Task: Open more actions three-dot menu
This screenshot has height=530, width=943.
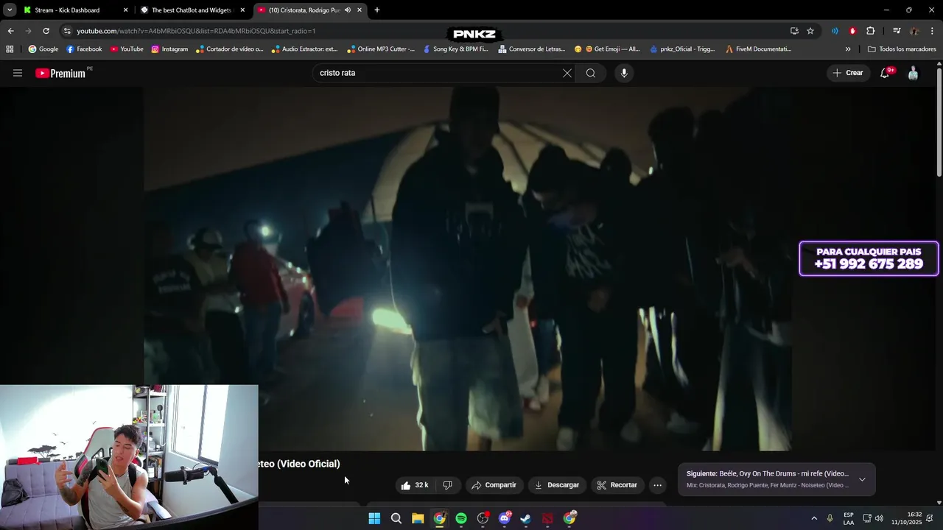Action: click(657, 485)
